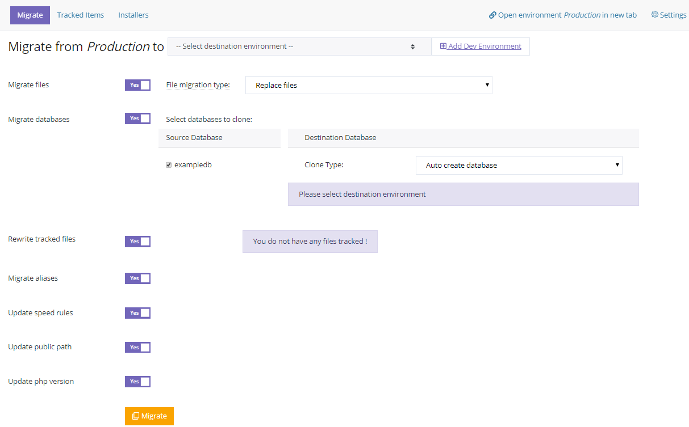Click the Add Dev Environment link

[x=484, y=46]
